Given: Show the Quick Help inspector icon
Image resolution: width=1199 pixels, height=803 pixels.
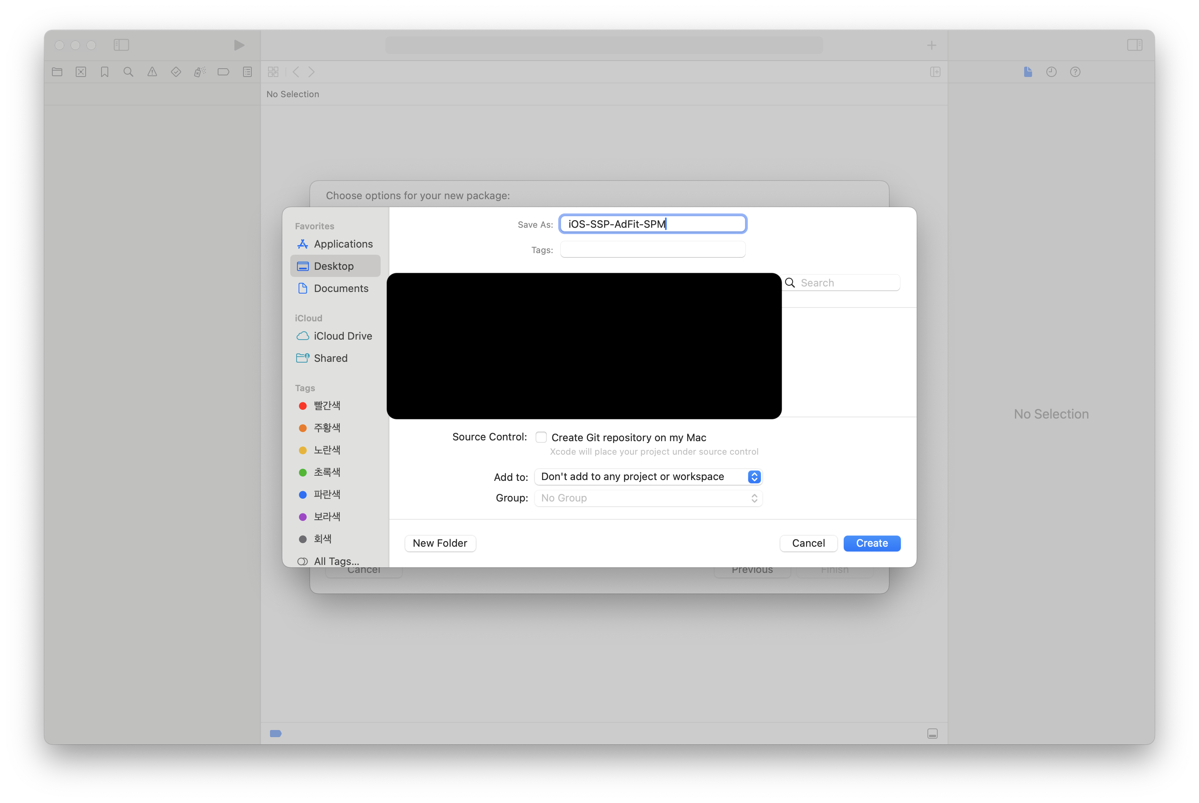Looking at the screenshot, I should tap(1075, 72).
